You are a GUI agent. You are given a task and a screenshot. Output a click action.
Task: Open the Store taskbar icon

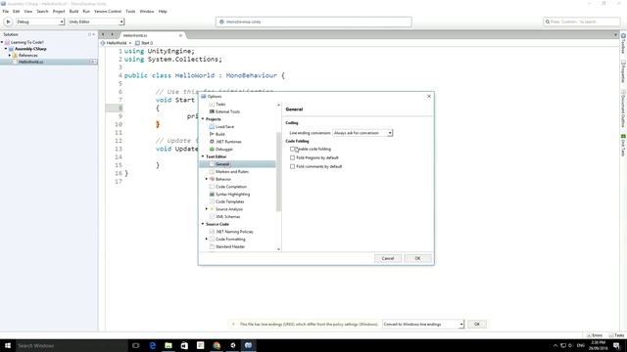[184, 345]
